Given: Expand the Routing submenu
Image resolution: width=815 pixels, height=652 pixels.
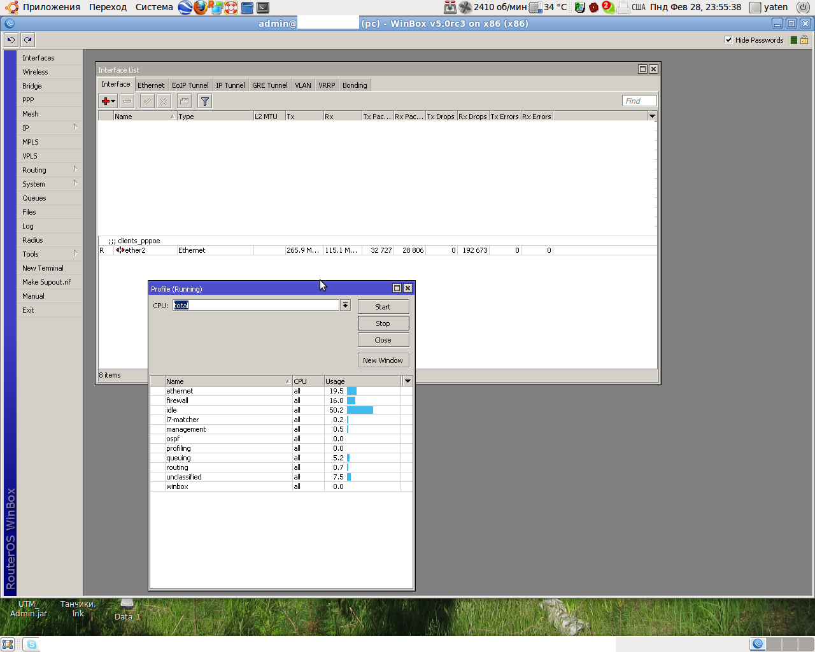Looking at the screenshot, I should click(x=50, y=169).
